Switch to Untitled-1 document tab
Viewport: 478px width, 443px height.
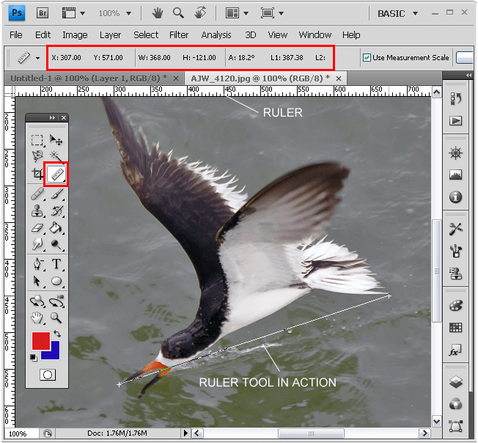point(89,78)
